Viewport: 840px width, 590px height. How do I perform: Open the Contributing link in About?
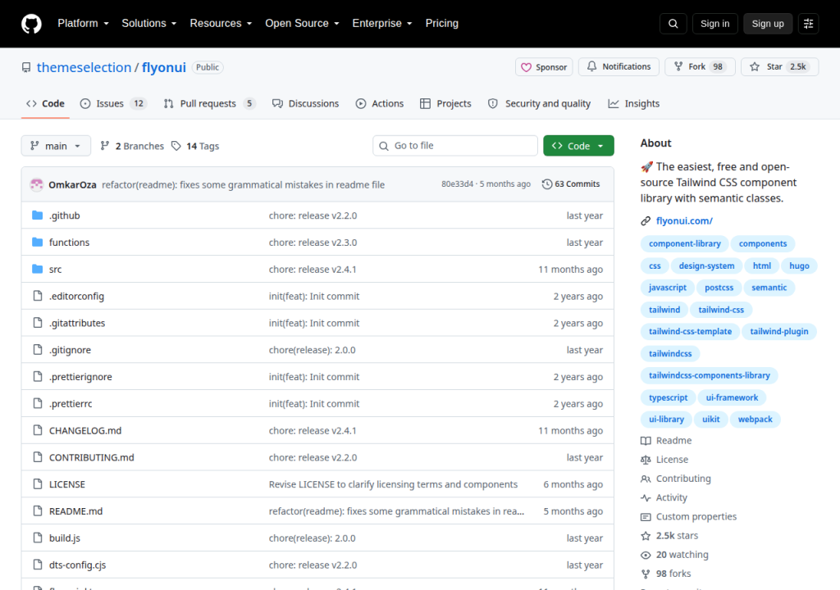click(x=683, y=479)
